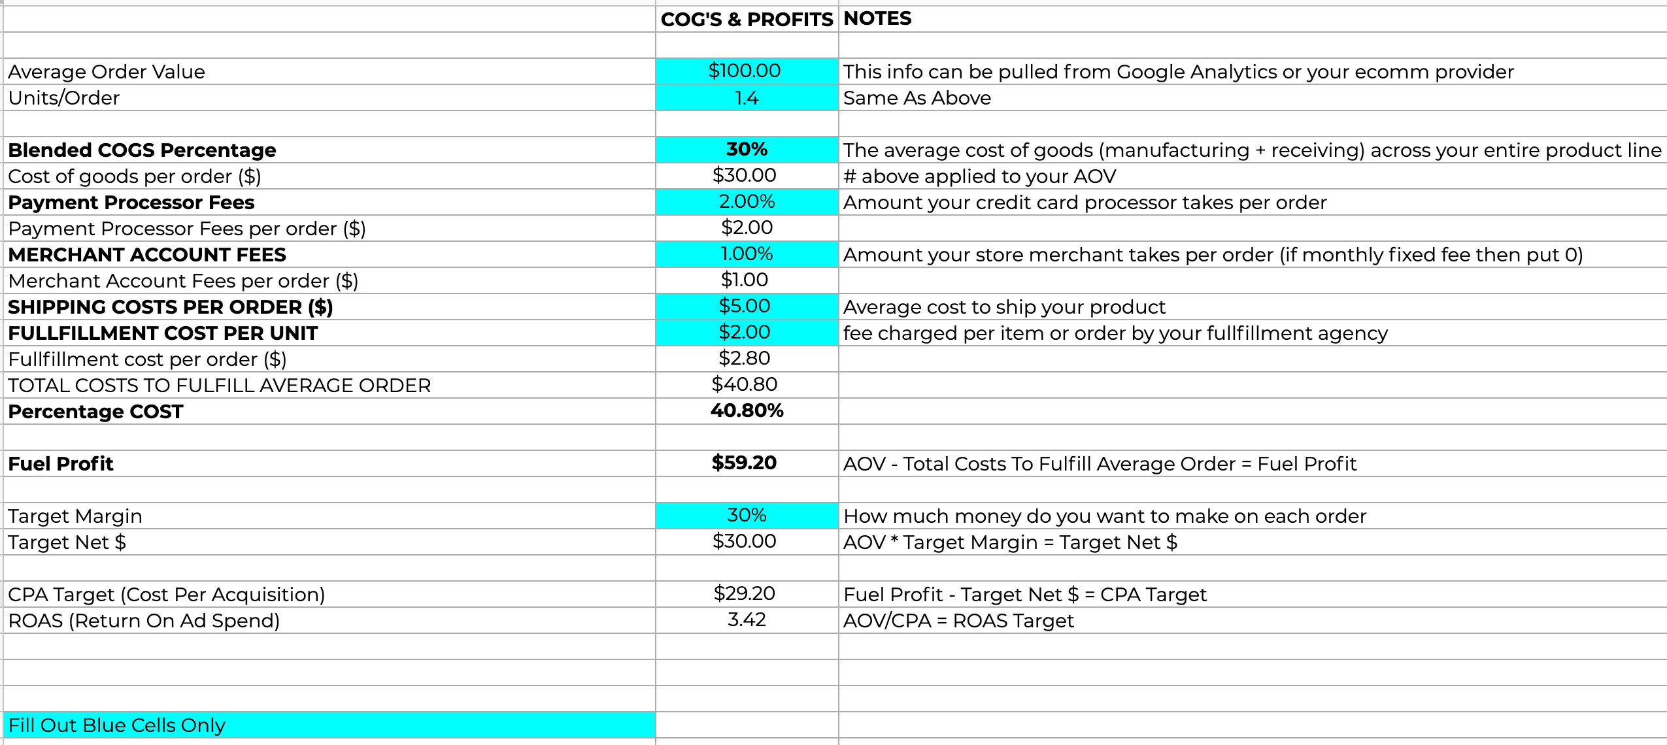The width and height of the screenshot is (1667, 745).
Task: Click the COG'S & PROFITS column header
Action: (747, 20)
